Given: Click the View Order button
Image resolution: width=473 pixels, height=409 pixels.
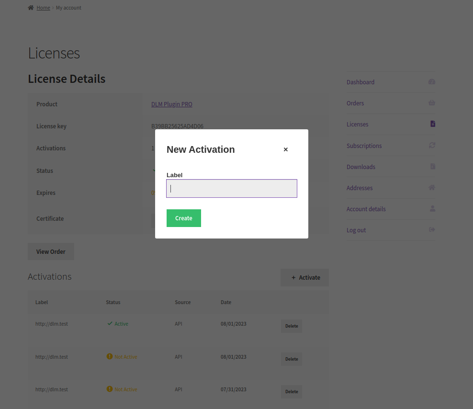Looking at the screenshot, I should [x=51, y=251].
